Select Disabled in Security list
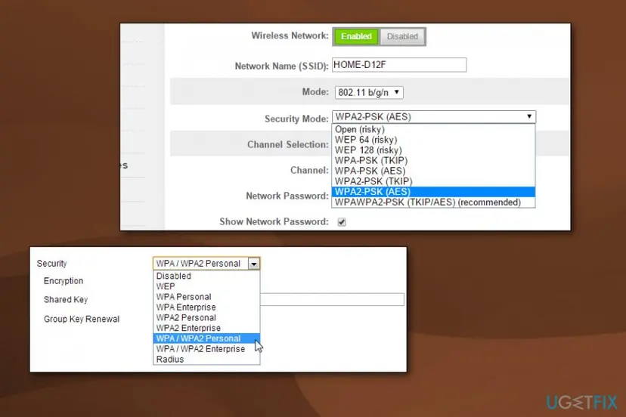 206,276
